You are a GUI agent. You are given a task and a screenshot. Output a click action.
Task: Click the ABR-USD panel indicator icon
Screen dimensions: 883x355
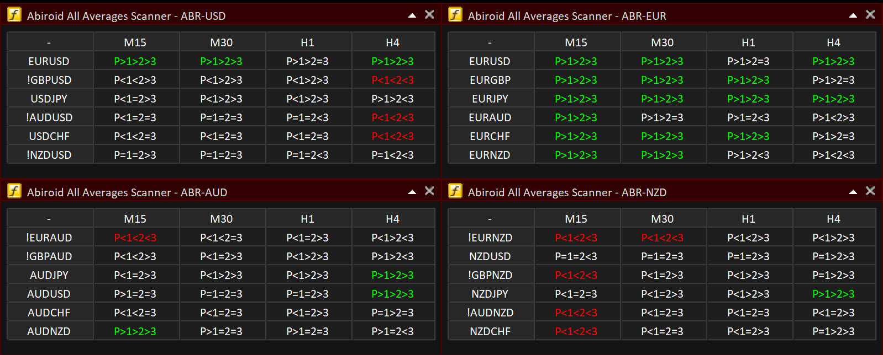14,15
